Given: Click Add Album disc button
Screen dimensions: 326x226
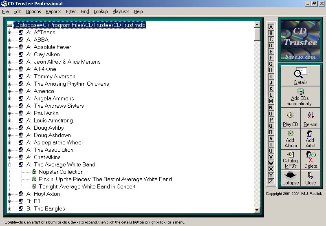Looking at the screenshot, I should pyautogui.click(x=291, y=139).
